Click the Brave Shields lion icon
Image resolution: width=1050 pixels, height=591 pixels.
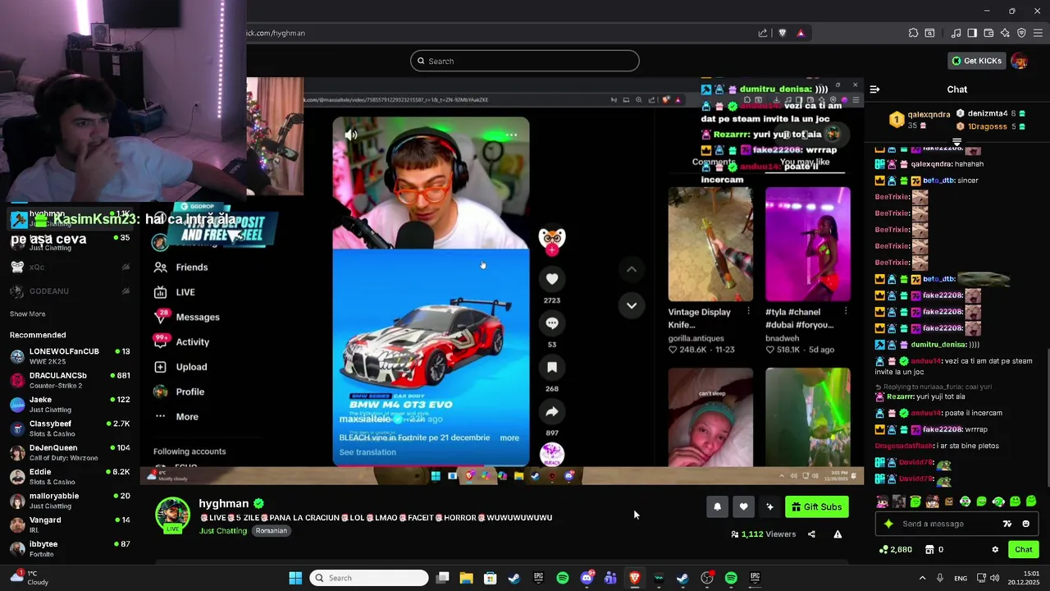(x=782, y=33)
